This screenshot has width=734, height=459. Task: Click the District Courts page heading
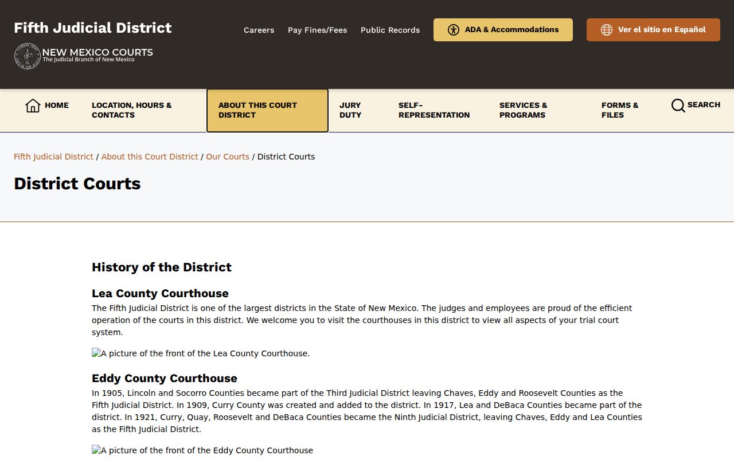coord(77,184)
